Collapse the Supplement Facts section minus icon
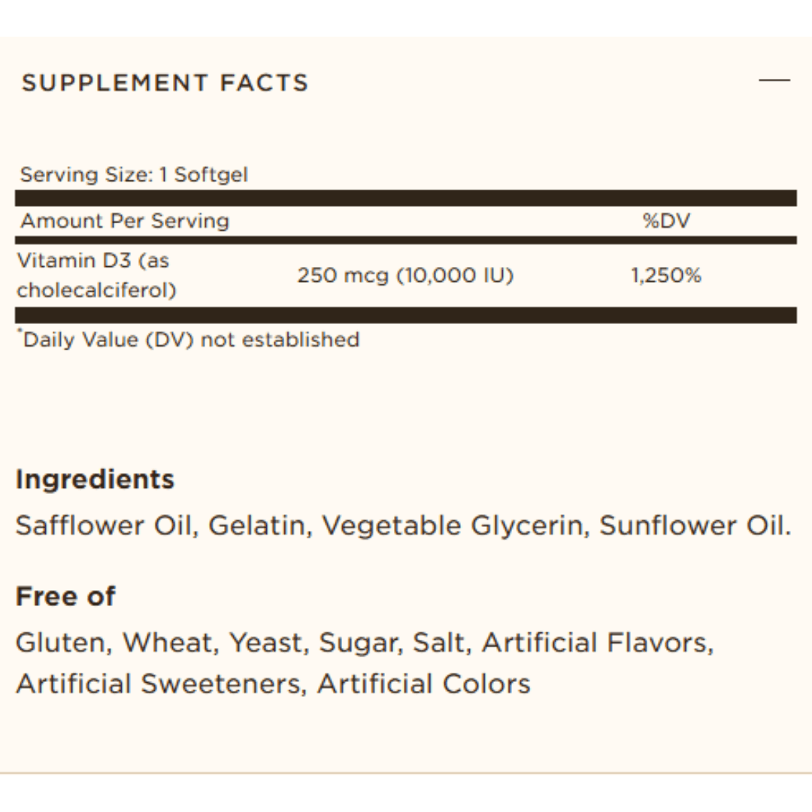The image size is (812, 812). (774, 80)
